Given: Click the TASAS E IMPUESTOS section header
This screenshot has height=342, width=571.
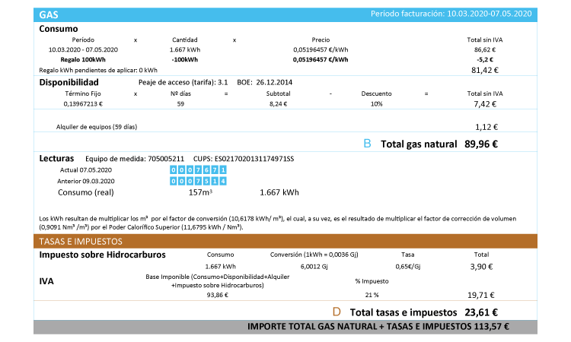Looking at the screenshot, I should click(x=80, y=241).
